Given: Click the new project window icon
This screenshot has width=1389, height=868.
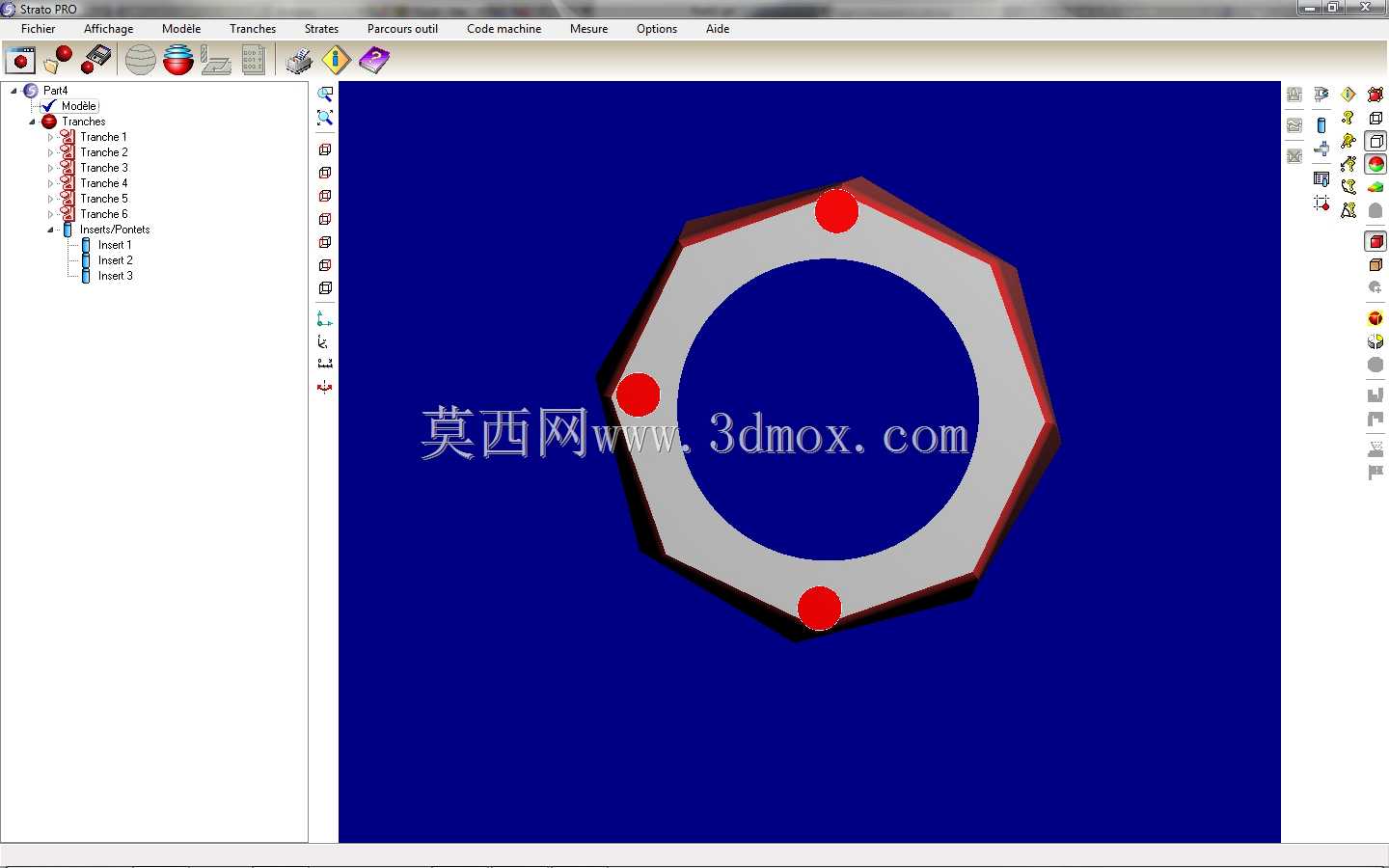Looking at the screenshot, I should (x=20, y=60).
